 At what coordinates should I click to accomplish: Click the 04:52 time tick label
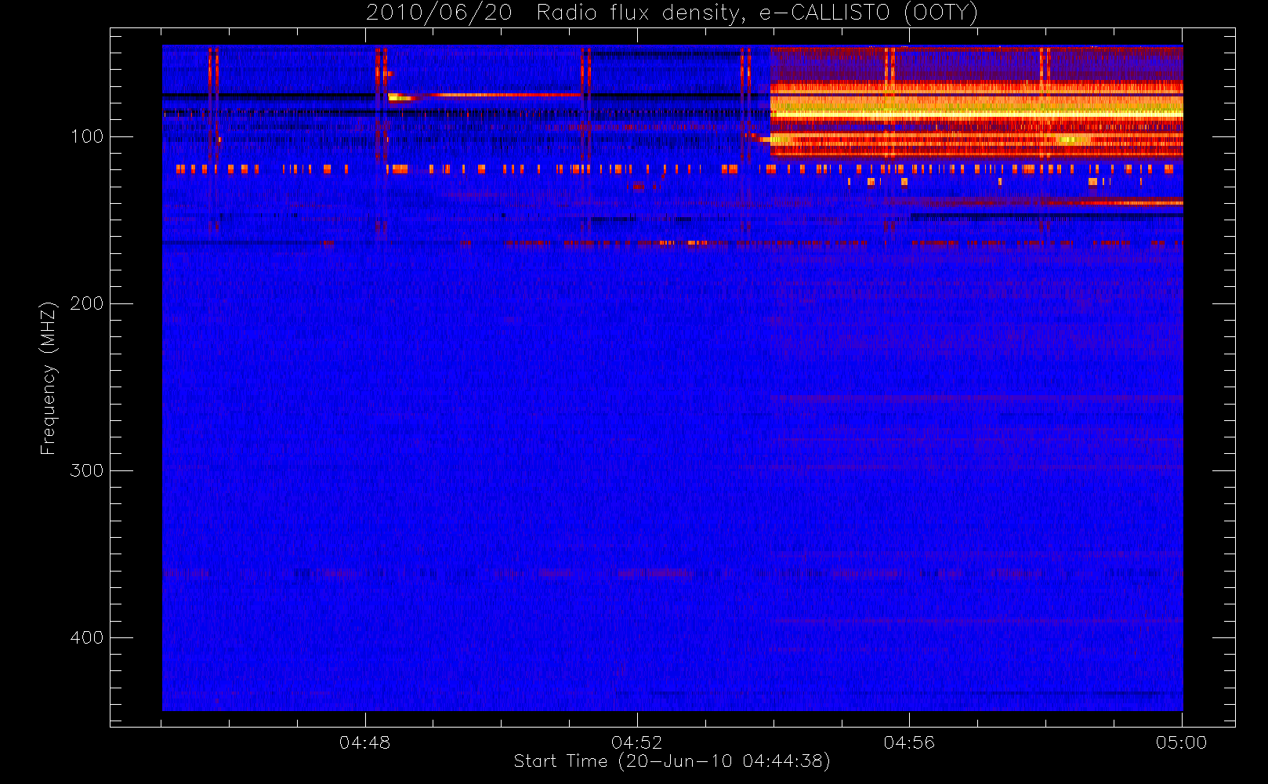tap(636, 742)
